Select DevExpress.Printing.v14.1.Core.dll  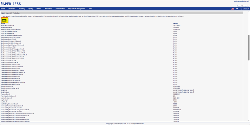click(11, 41)
